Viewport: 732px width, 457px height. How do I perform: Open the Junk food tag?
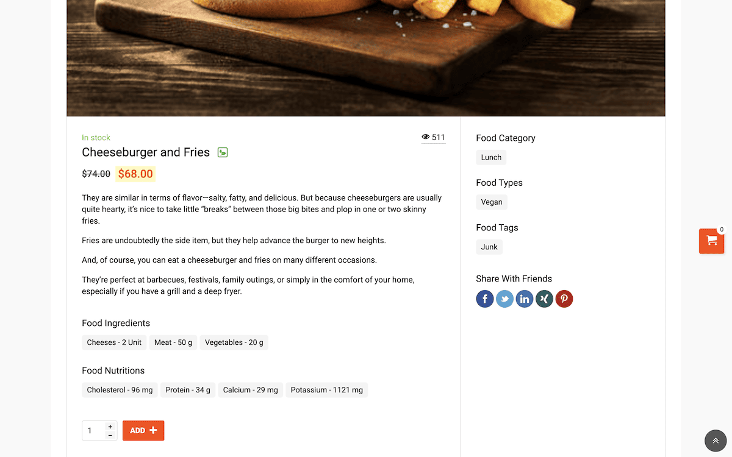pyautogui.click(x=489, y=247)
